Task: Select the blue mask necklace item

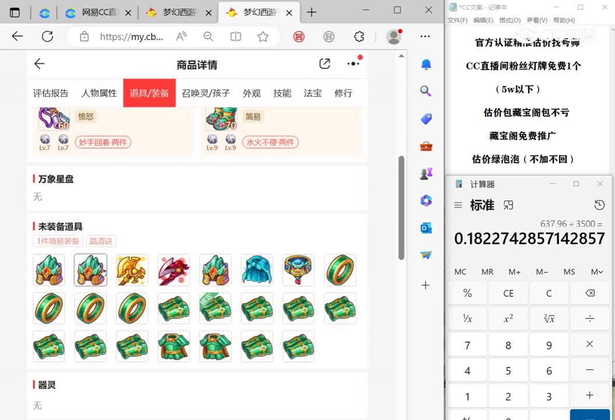Action: point(299,270)
